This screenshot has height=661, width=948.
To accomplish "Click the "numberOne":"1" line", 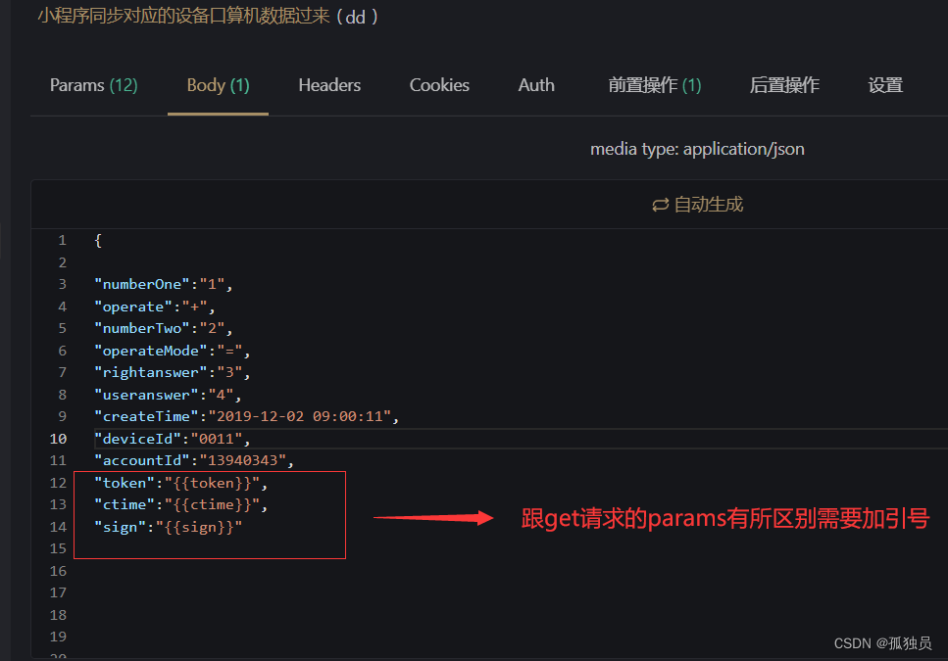I will point(164,284).
